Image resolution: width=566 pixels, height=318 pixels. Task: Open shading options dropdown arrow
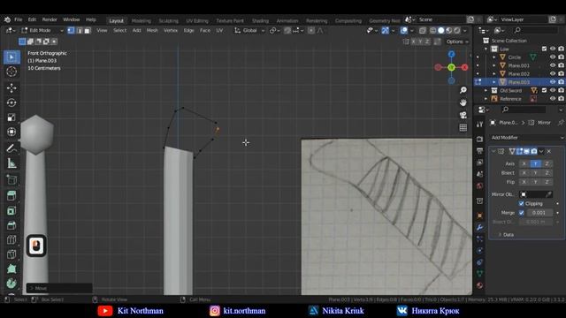click(x=465, y=31)
